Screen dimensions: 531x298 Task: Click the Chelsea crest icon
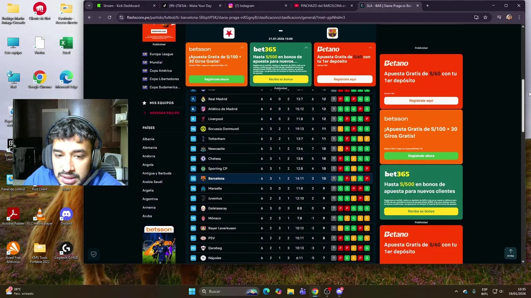tap(203, 159)
